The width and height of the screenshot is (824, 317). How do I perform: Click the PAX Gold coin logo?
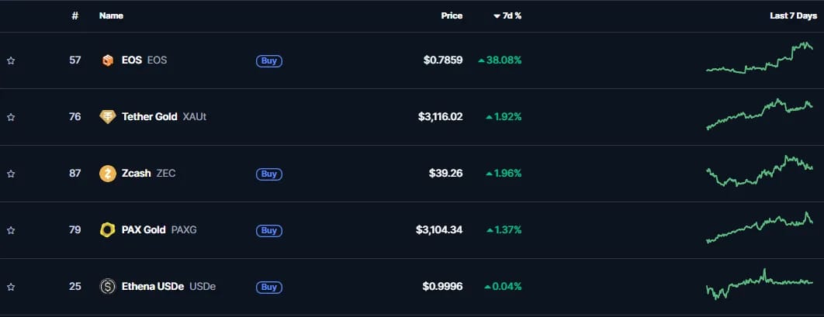tap(108, 230)
